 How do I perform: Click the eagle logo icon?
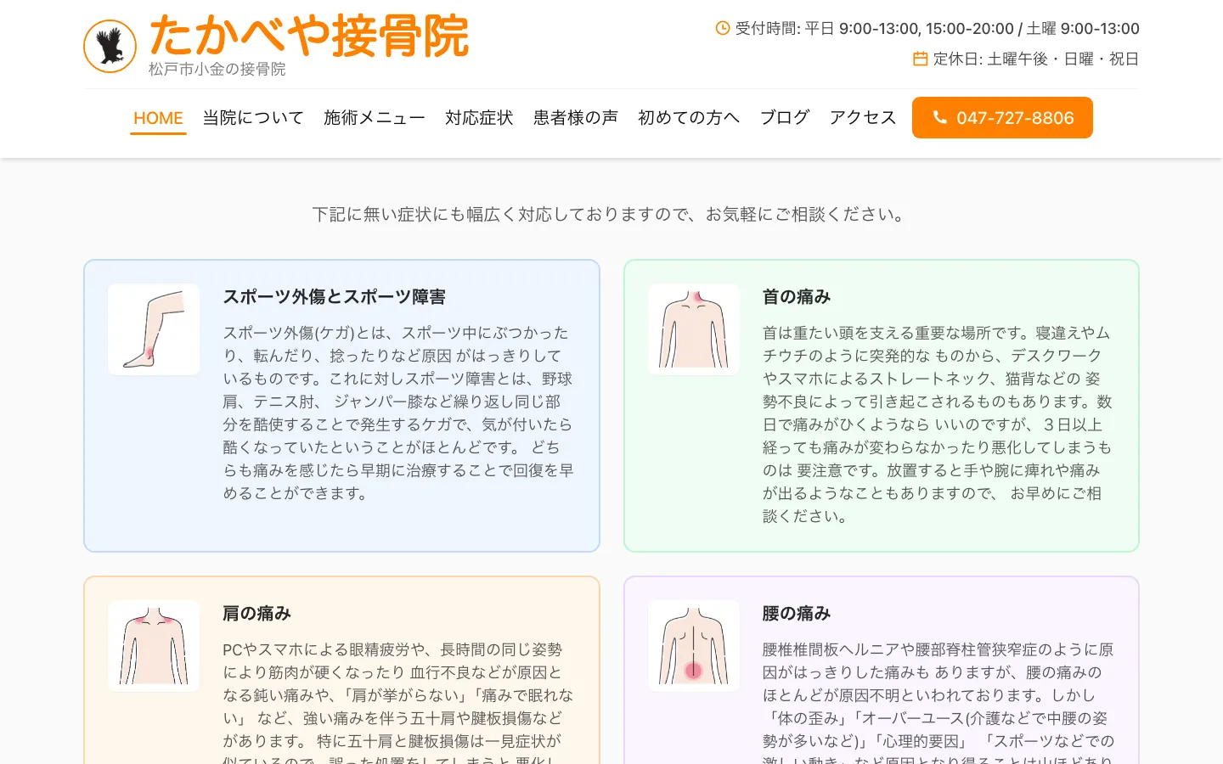click(110, 46)
